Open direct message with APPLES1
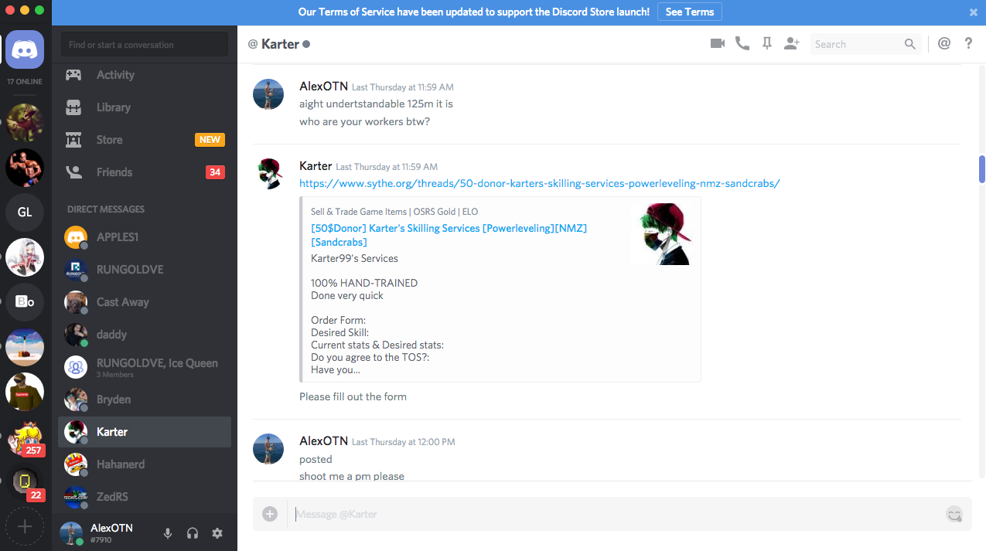The width and height of the screenshot is (986, 551). pyautogui.click(x=145, y=237)
